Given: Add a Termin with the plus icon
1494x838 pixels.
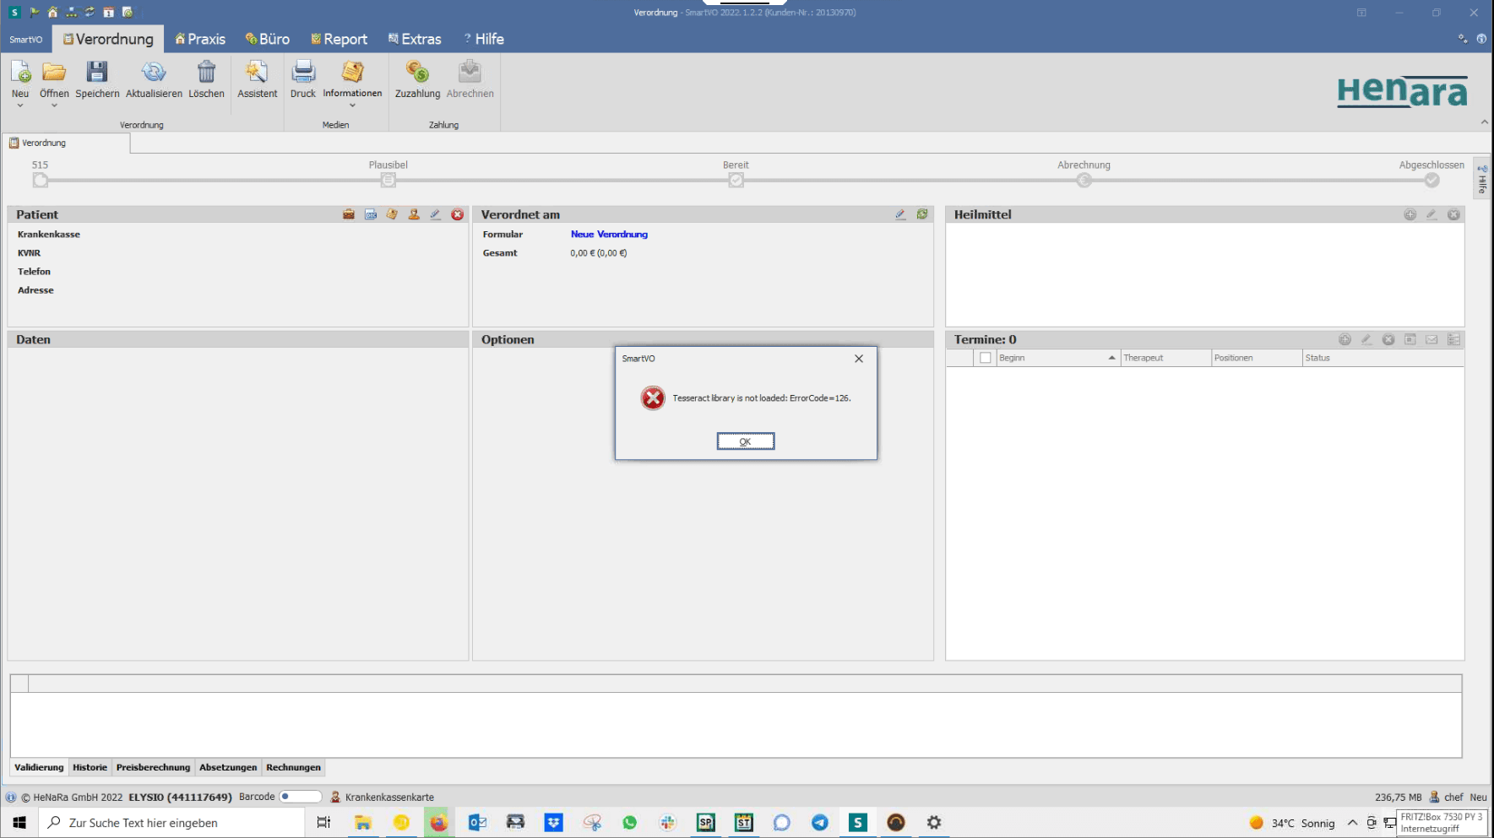Looking at the screenshot, I should click(x=1345, y=339).
